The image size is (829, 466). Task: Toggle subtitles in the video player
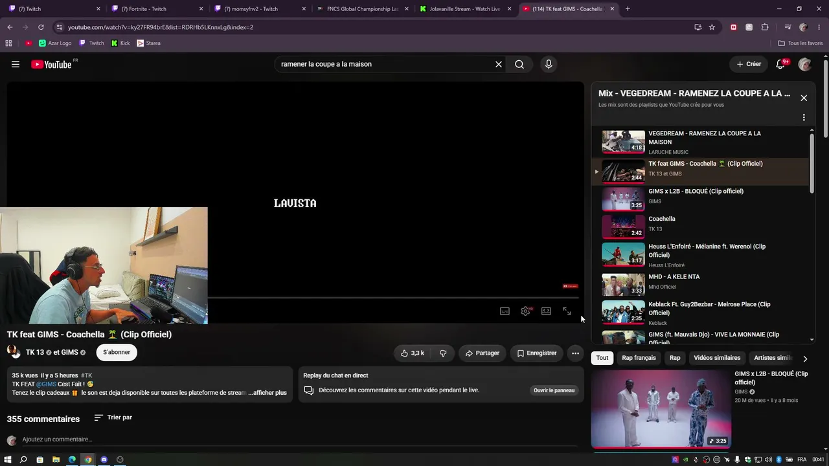(505, 311)
